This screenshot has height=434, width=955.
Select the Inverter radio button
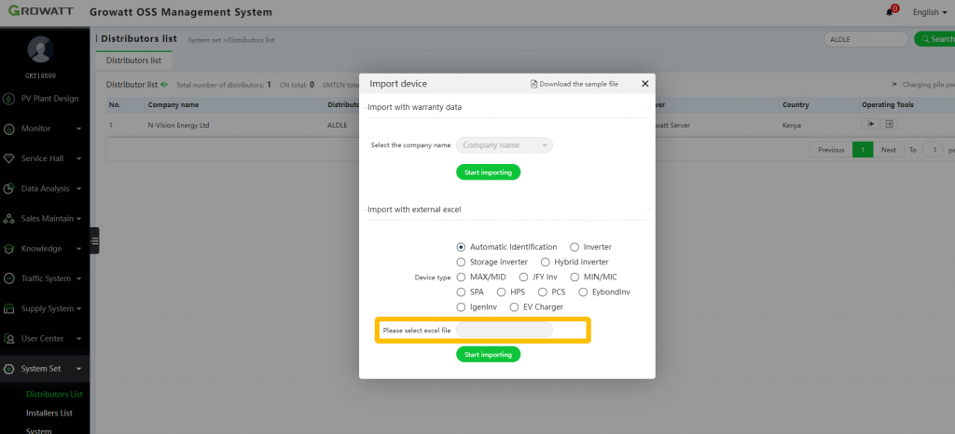tap(574, 248)
